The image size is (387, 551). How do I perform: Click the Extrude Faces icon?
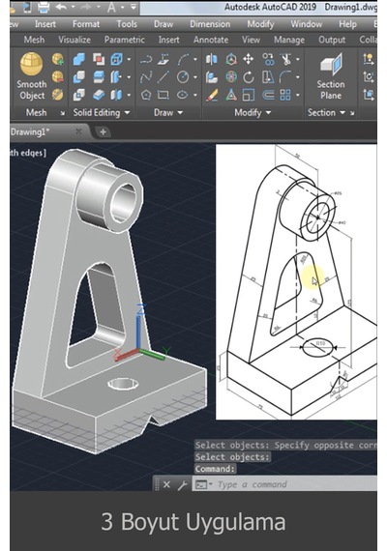coord(116,76)
